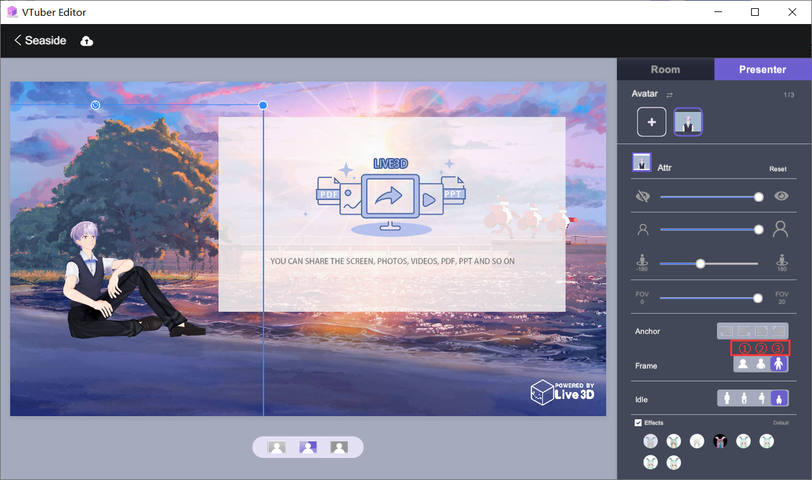Click the Default effects link
This screenshot has height=480, width=812.
pyautogui.click(x=781, y=423)
